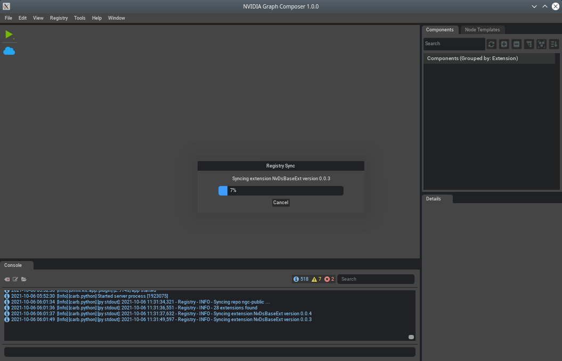Toggle error messages filter showing 2

329,279
